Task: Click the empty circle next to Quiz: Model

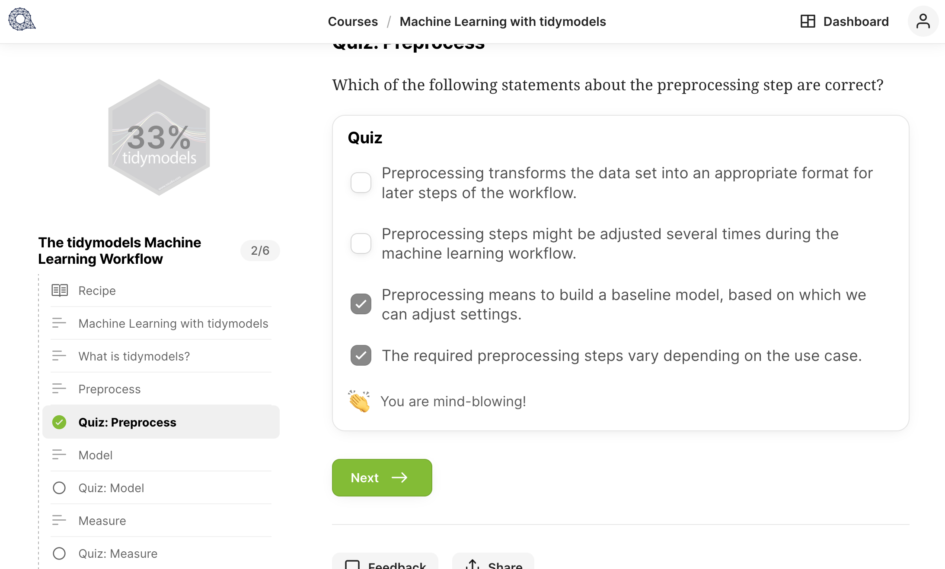Action: 59,488
